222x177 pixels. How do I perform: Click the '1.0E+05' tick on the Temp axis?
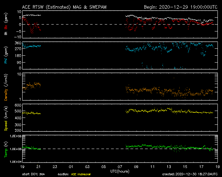(16, 149)
